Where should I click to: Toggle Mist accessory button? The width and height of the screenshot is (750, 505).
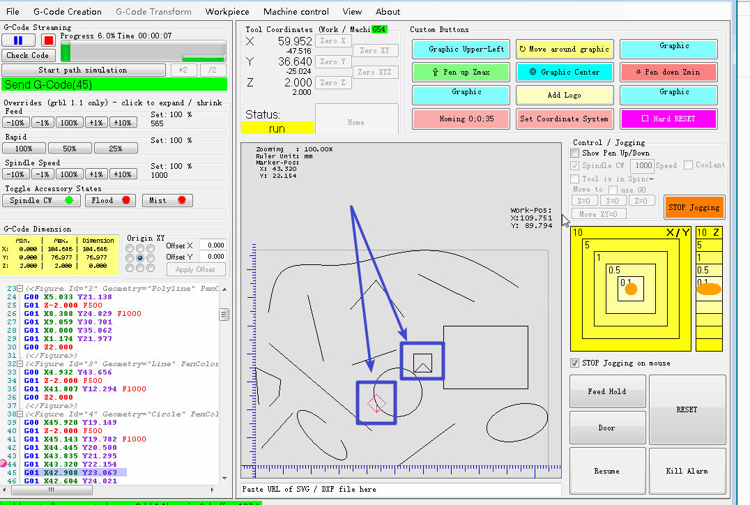point(167,201)
